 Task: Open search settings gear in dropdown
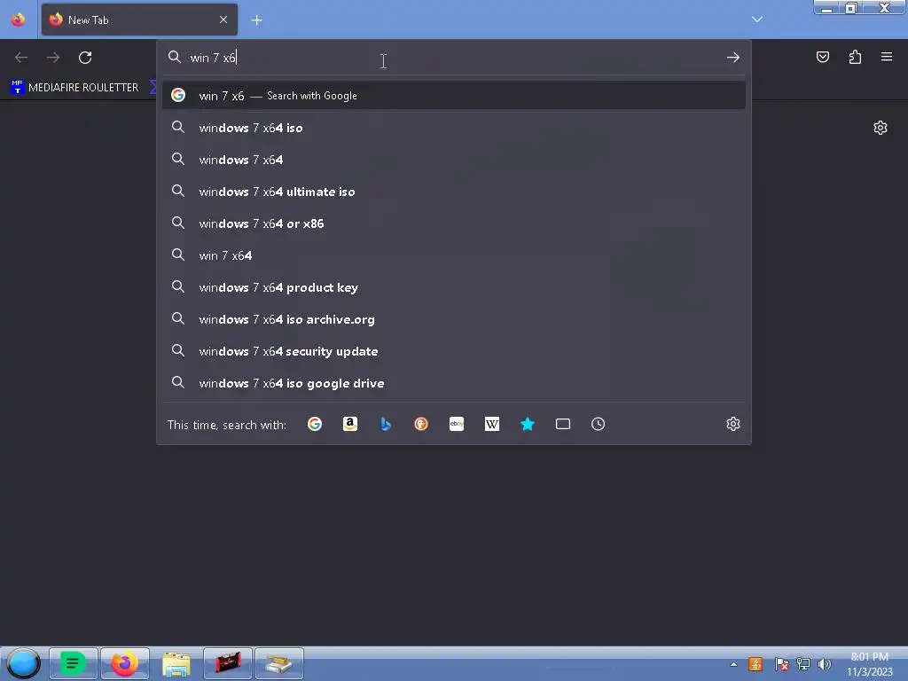point(733,424)
